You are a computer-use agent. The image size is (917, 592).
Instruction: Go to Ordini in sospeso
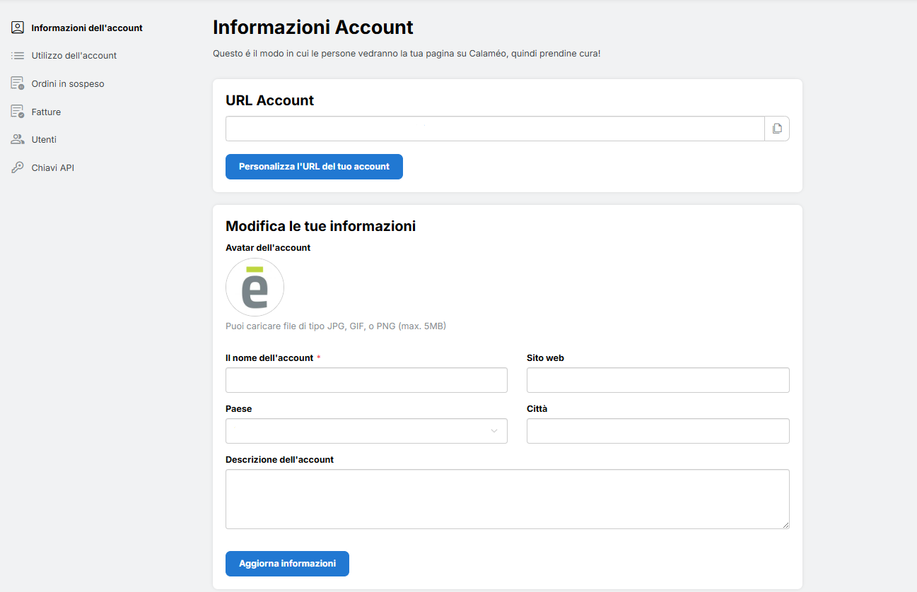pos(68,84)
